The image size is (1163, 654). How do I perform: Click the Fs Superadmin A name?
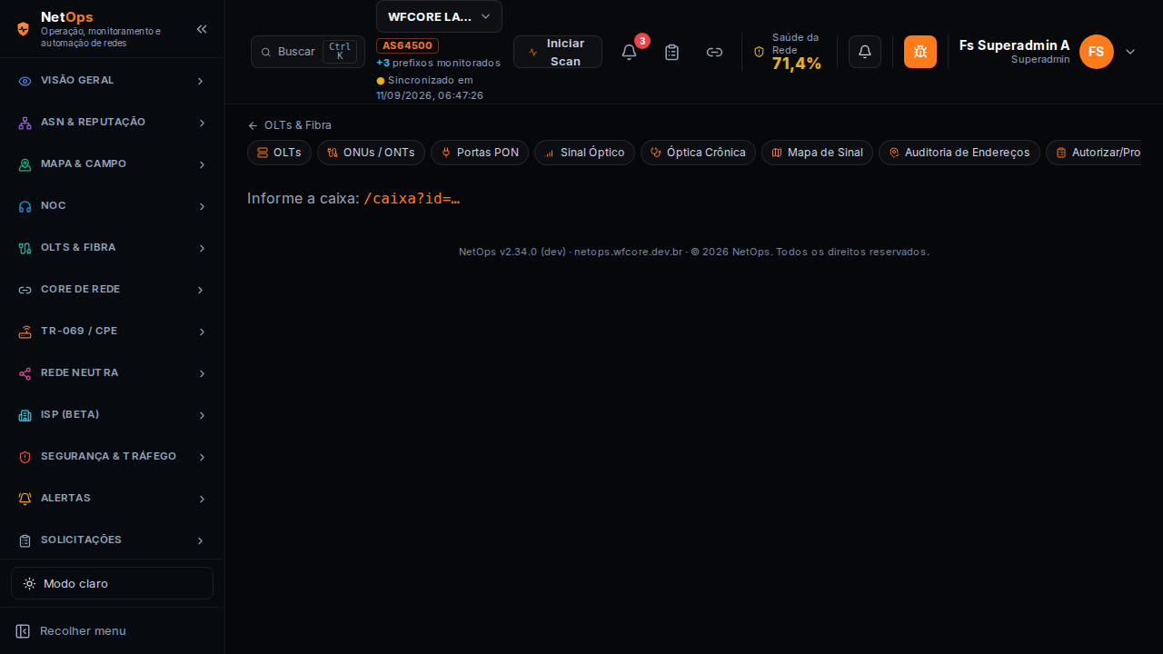pyautogui.click(x=1014, y=45)
